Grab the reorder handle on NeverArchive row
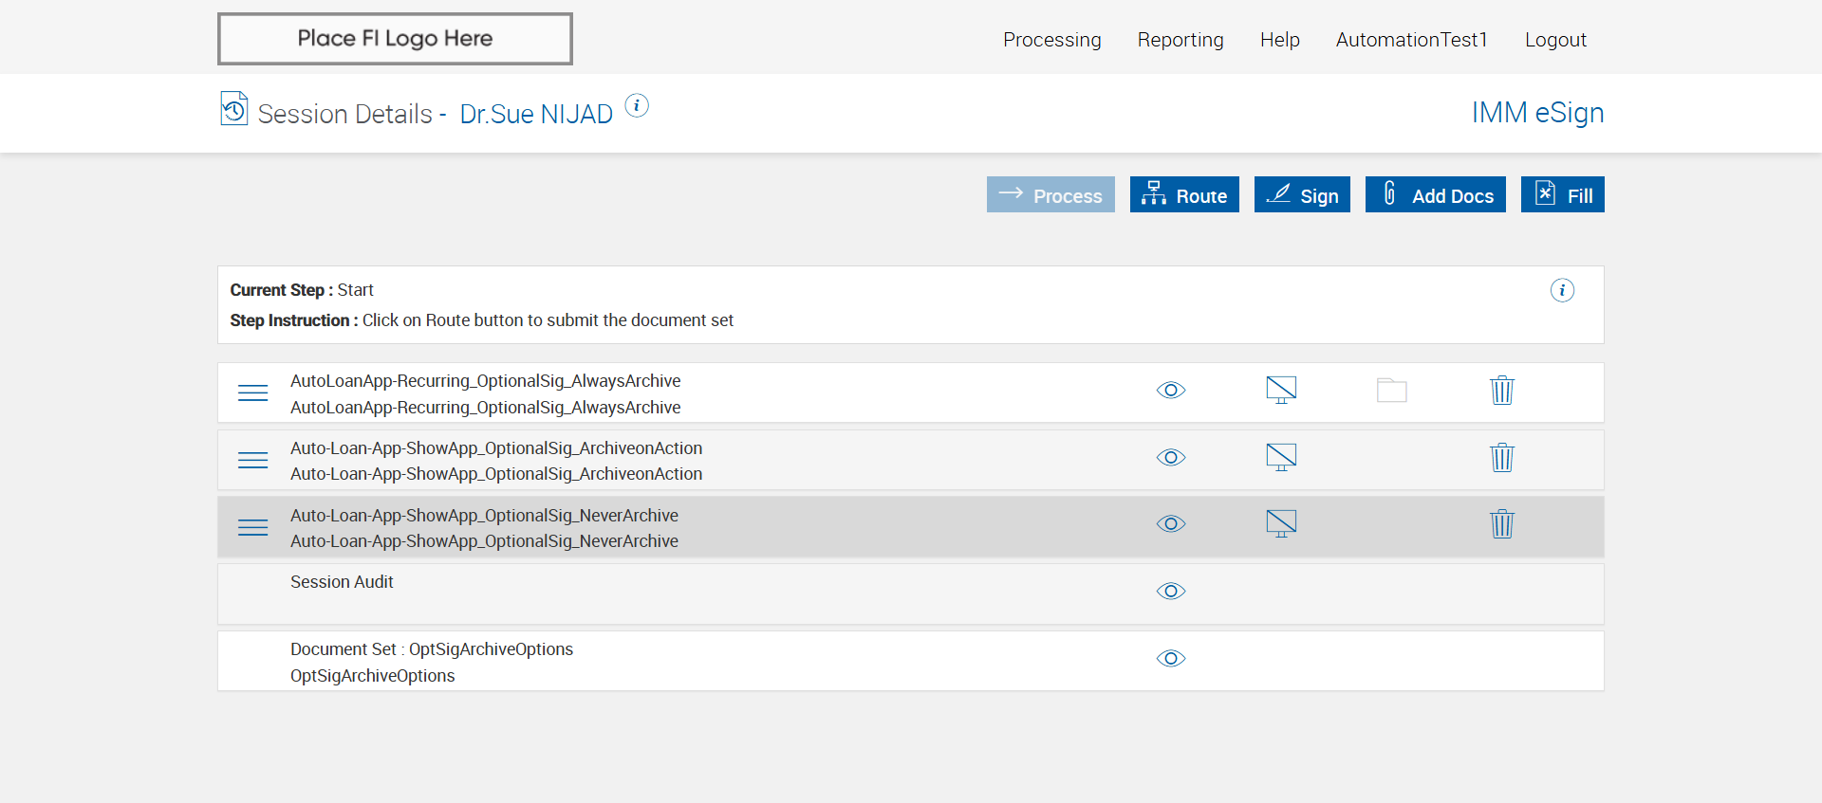The height and width of the screenshot is (803, 1822). pos(252,527)
